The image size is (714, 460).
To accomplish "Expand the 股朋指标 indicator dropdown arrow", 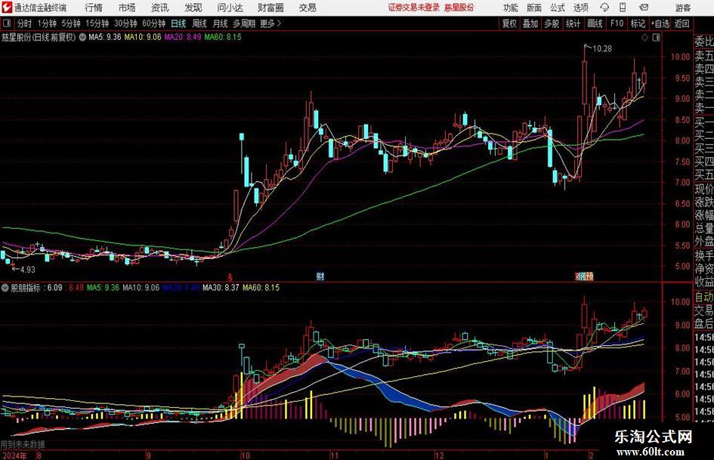I will point(5,288).
